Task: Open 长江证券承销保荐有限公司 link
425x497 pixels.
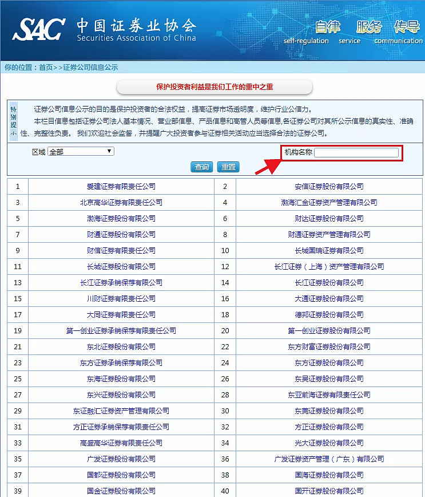Action: click(121, 282)
